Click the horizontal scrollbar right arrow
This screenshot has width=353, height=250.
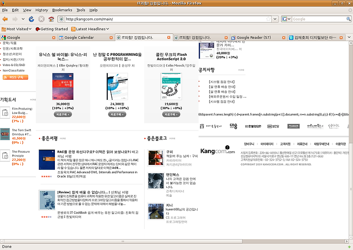(347, 241)
